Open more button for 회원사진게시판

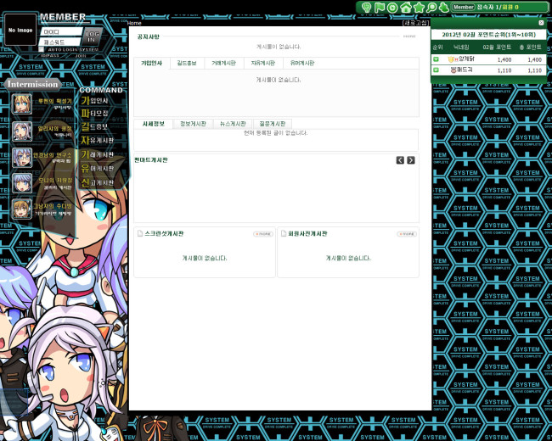tap(407, 234)
